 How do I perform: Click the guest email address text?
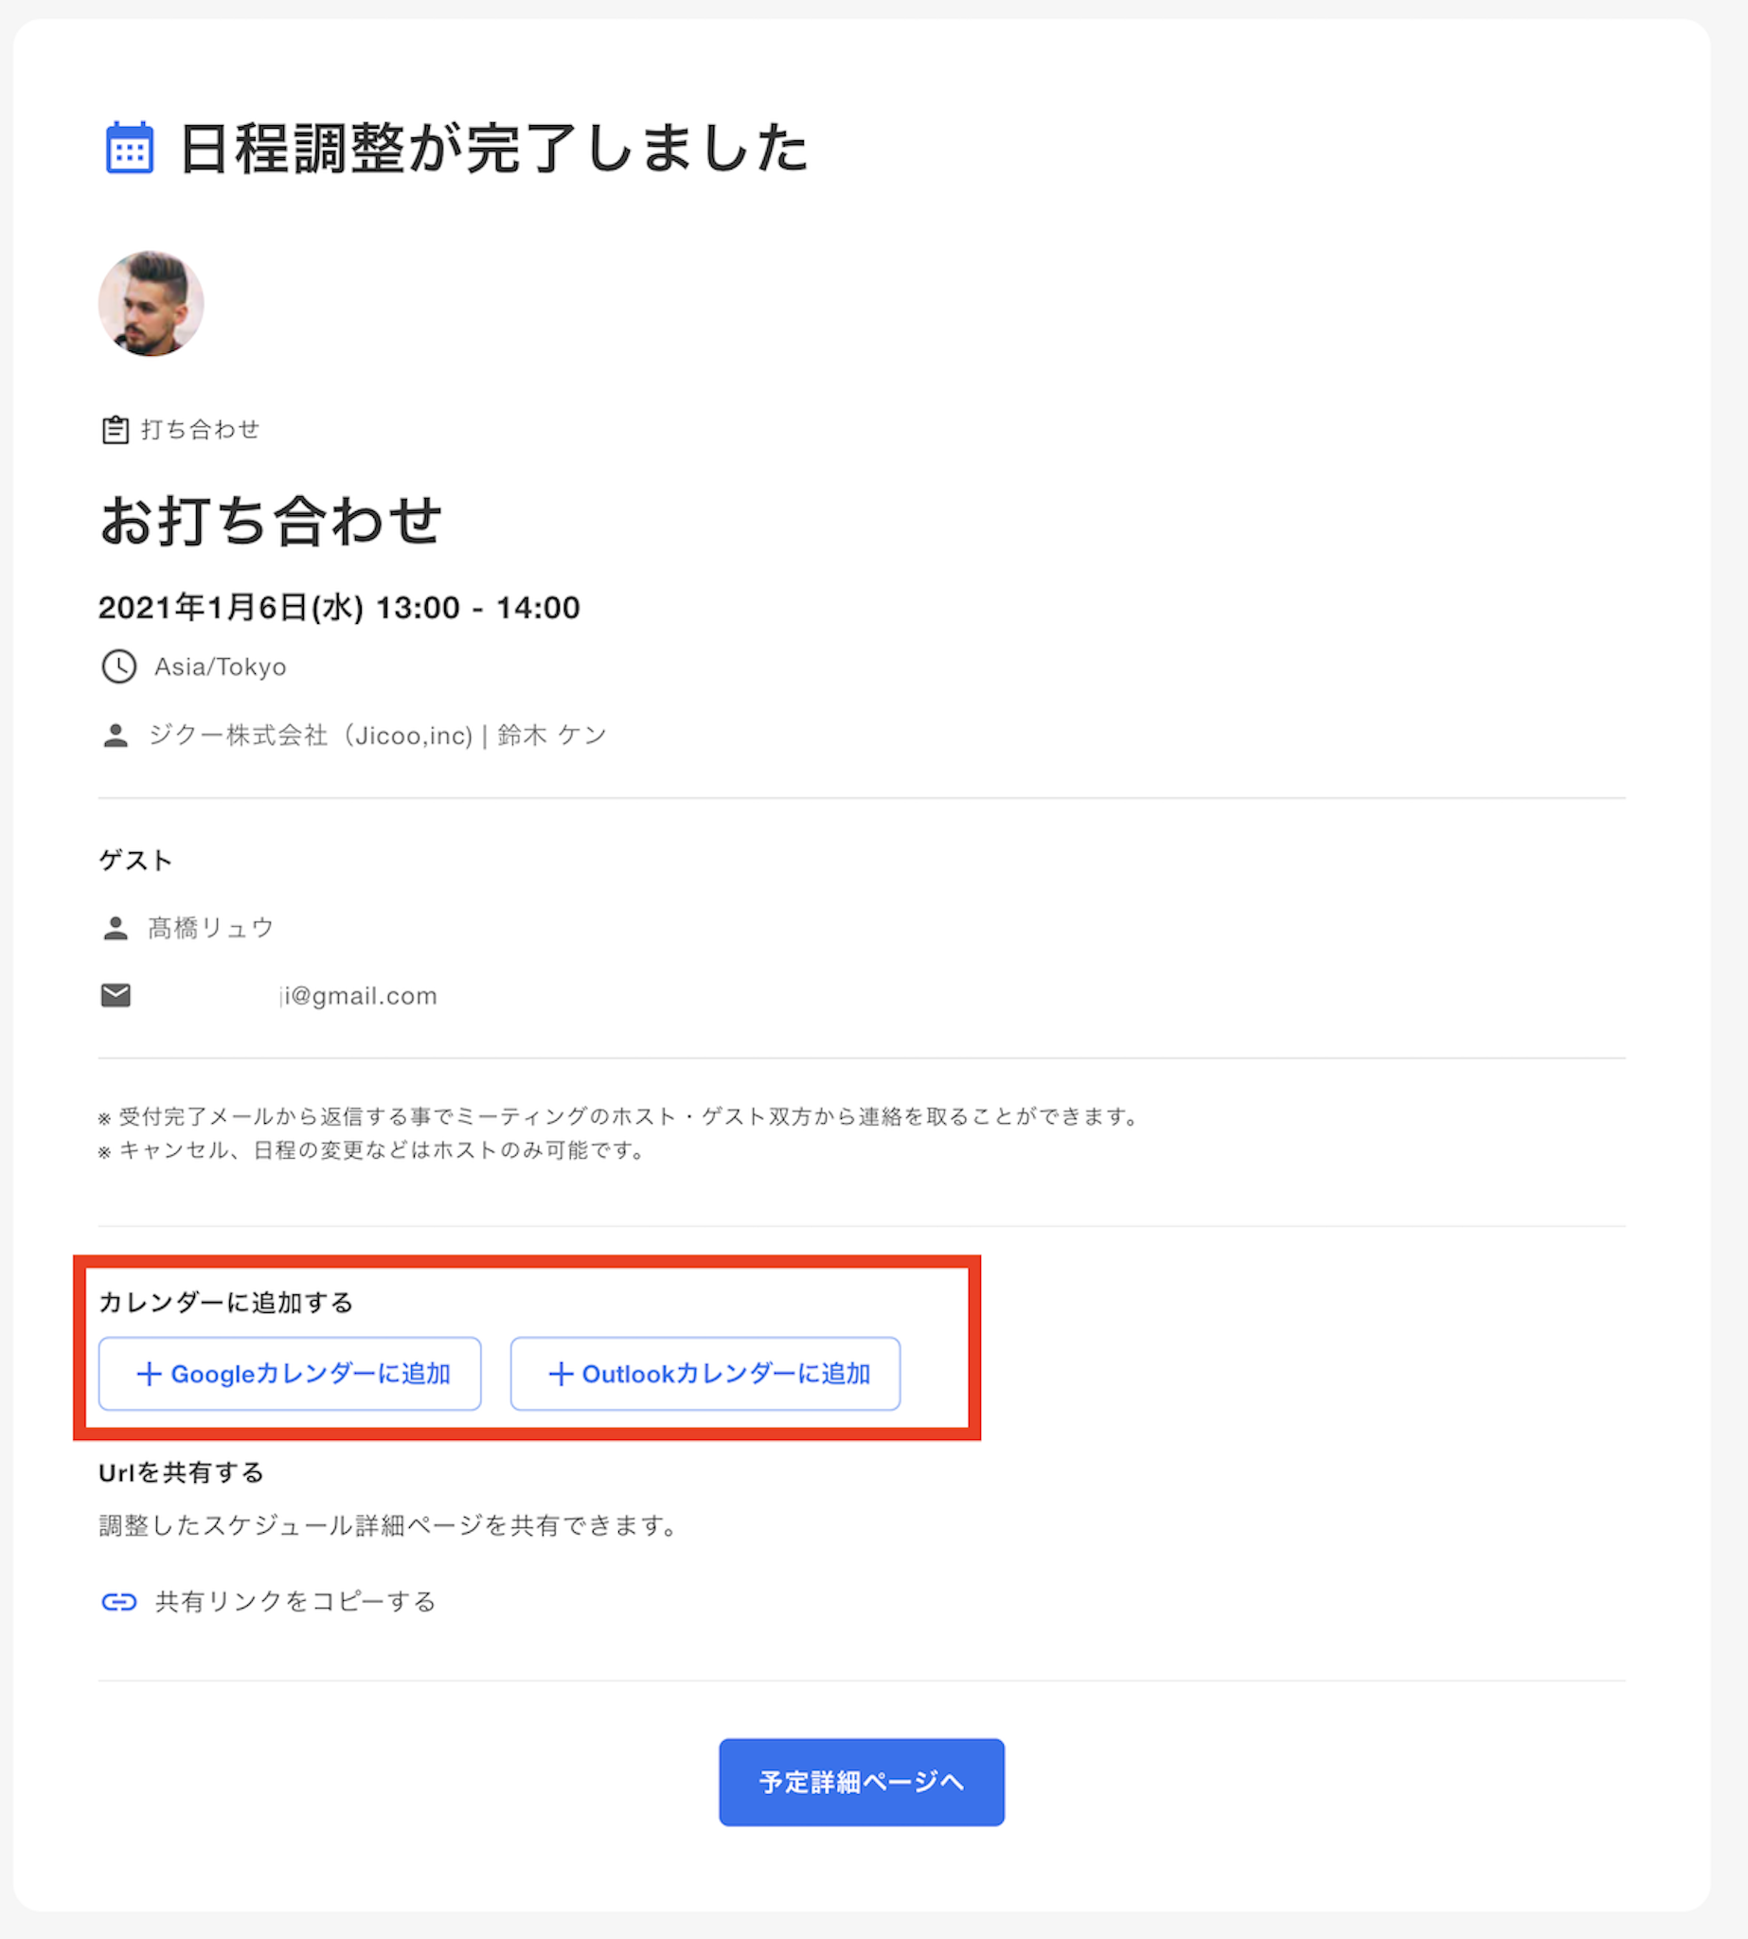tap(359, 996)
